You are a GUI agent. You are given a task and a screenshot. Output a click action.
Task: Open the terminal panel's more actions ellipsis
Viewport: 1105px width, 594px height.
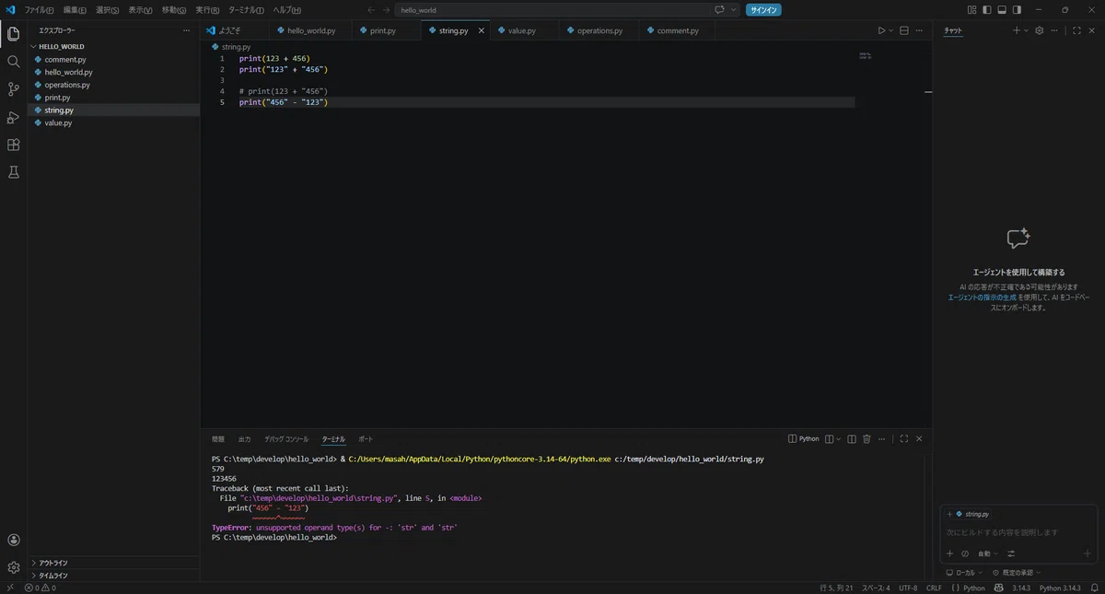[x=881, y=439]
